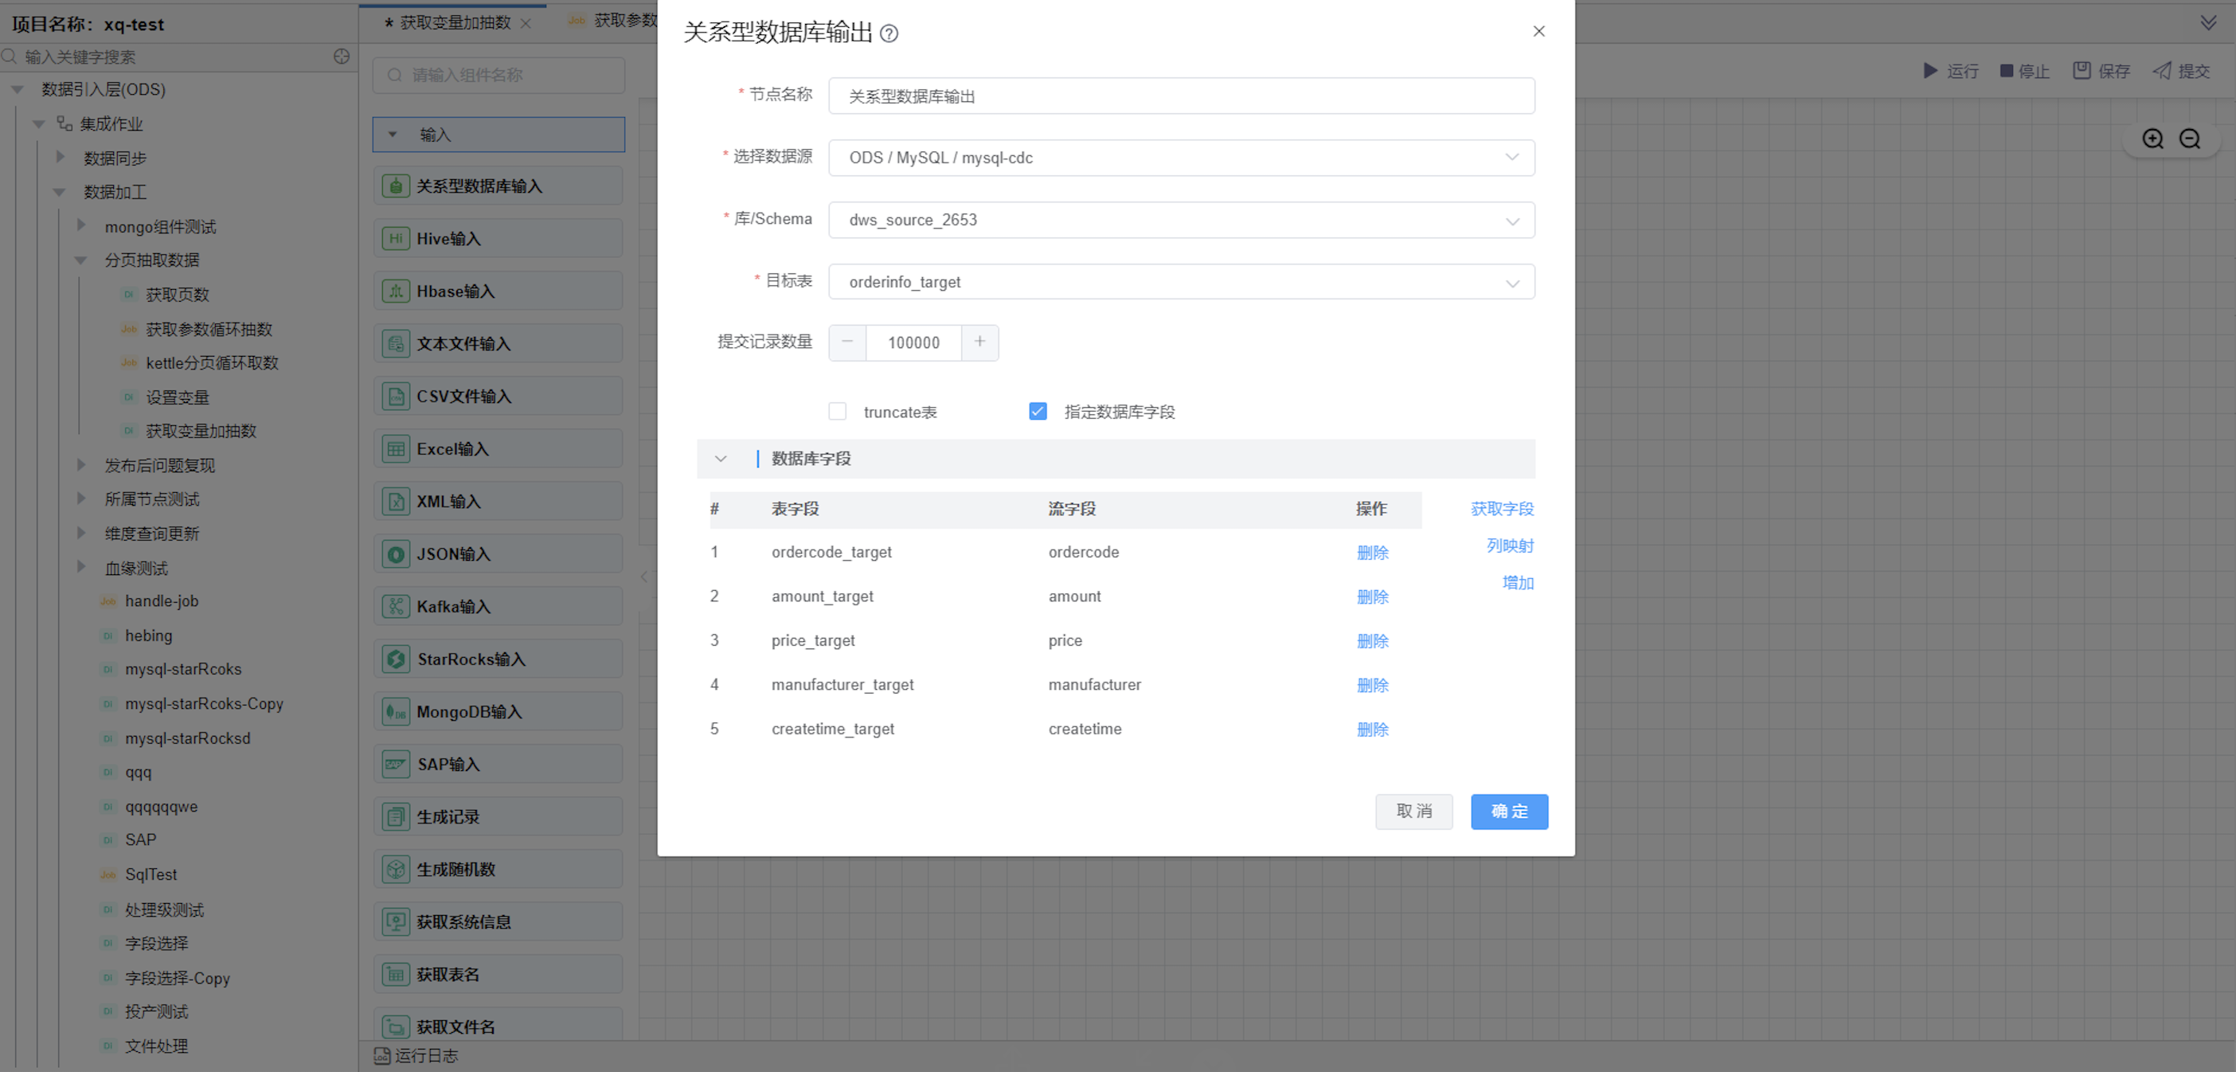The image size is (2236, 1072).
Task: Switch to 获取变量加抽数 tab
Action: pyautogui.click(x=455, y=22)
